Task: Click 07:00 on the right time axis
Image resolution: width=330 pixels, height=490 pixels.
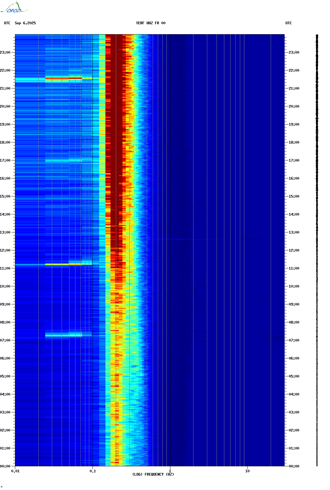Action: [294, 340]
